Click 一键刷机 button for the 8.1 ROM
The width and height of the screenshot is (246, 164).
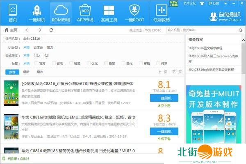tap(164, 97)
